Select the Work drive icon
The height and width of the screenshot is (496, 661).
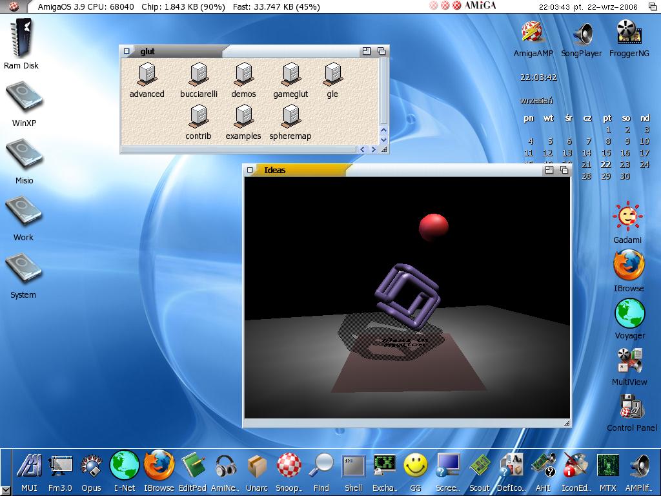[x=24, y=212]
